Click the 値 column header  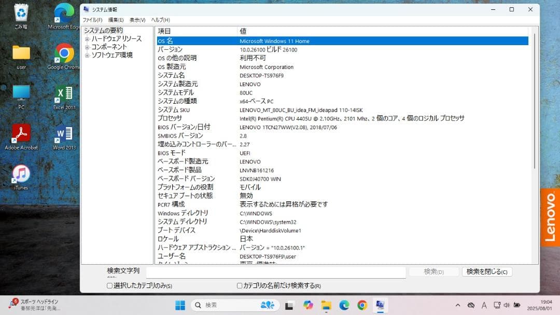[x=384, y=31]
